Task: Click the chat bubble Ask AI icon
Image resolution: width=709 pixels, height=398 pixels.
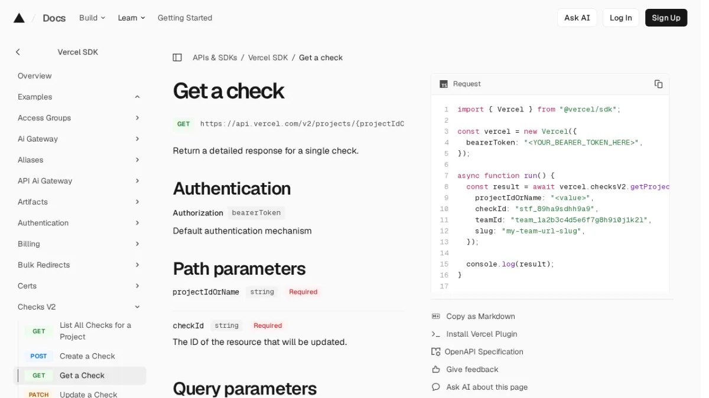Action: click(x=436, y=387)
